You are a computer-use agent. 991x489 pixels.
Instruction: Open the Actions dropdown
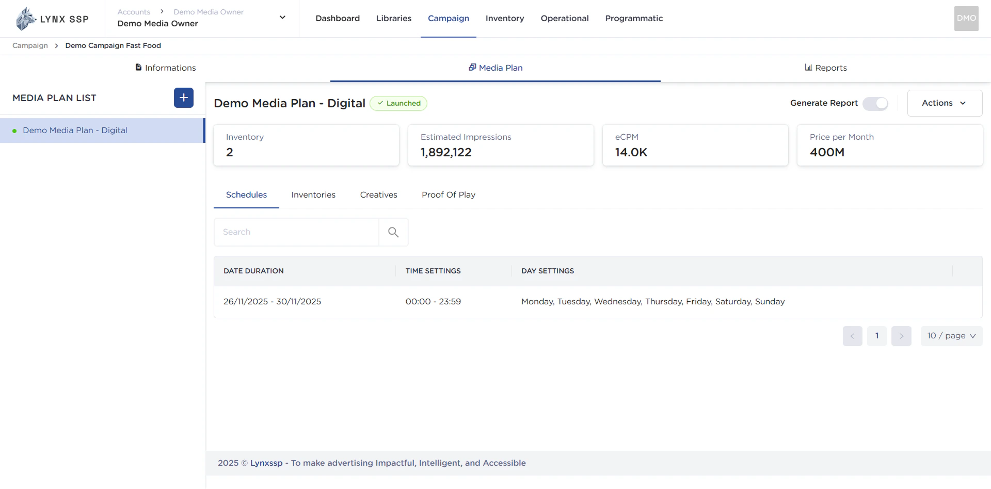(x=944, y=103)
